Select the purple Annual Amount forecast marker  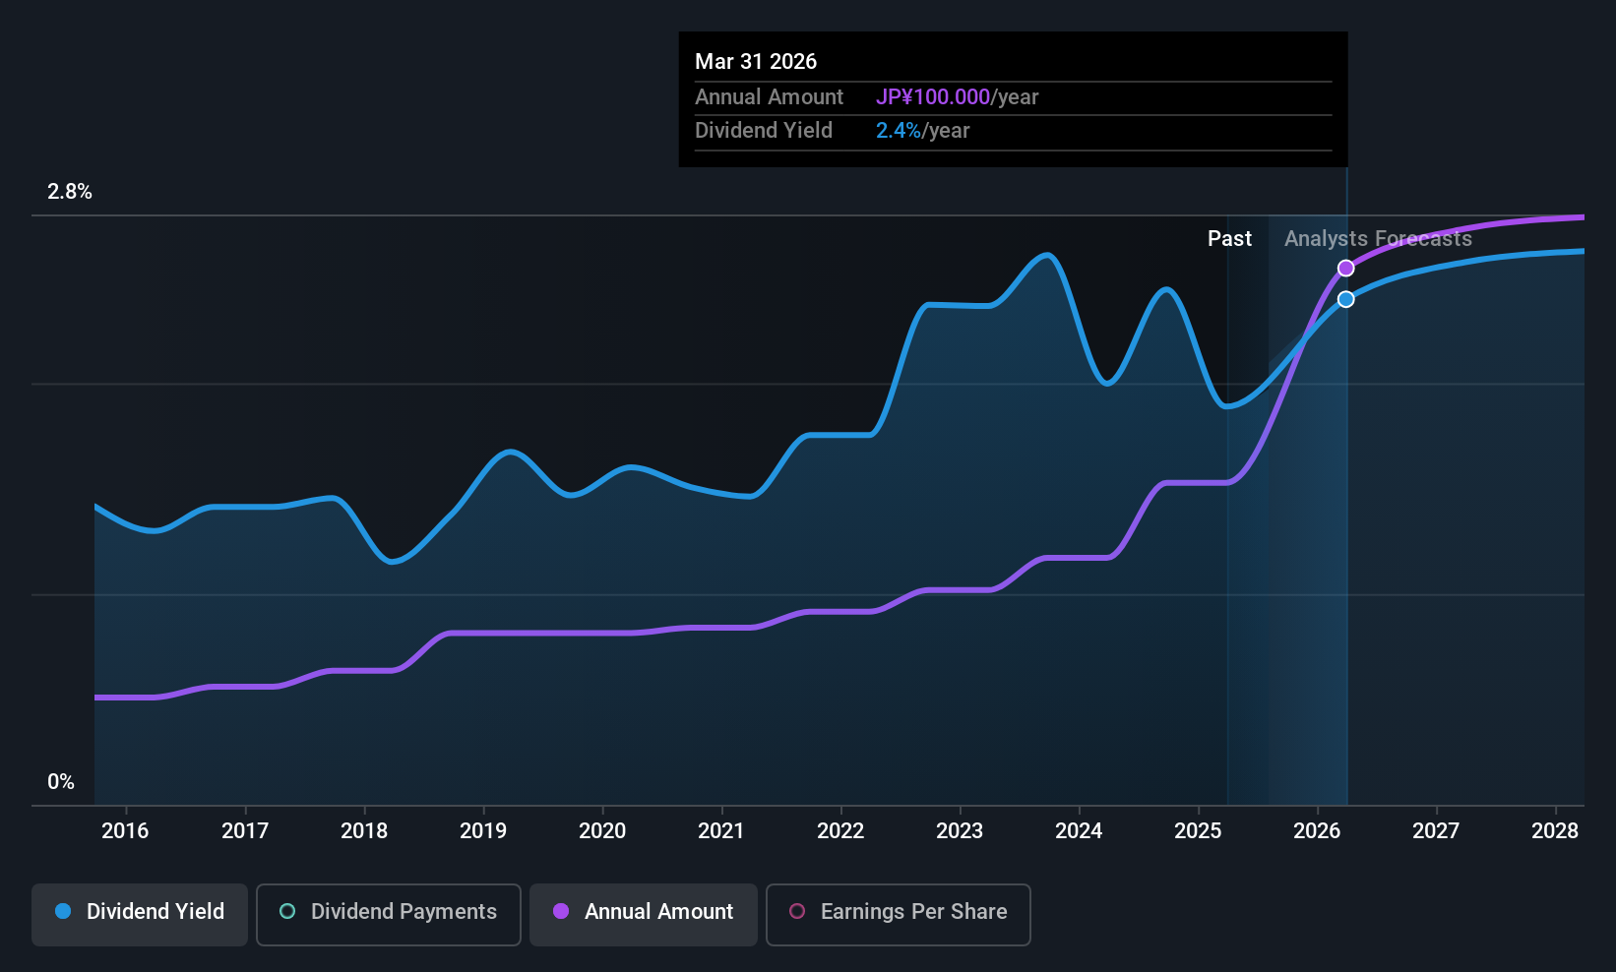point(1345,267)
